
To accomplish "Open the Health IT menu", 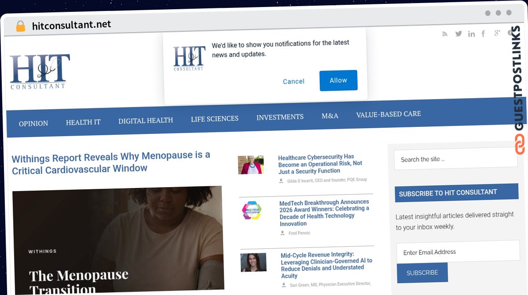I will click(x=83, y=122).
